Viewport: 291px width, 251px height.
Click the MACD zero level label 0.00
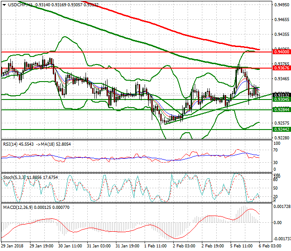point(278,223)
